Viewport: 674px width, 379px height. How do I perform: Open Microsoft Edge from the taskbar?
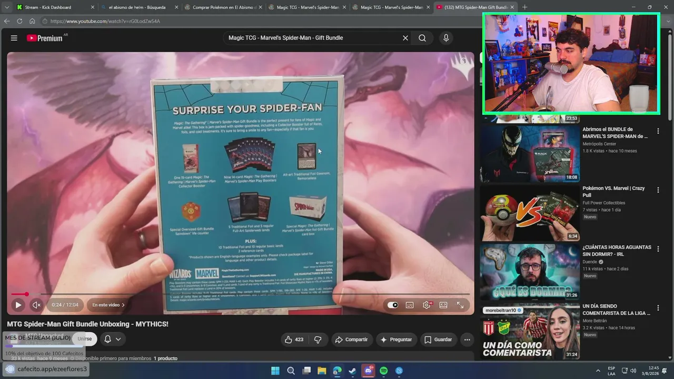point(337,371)
